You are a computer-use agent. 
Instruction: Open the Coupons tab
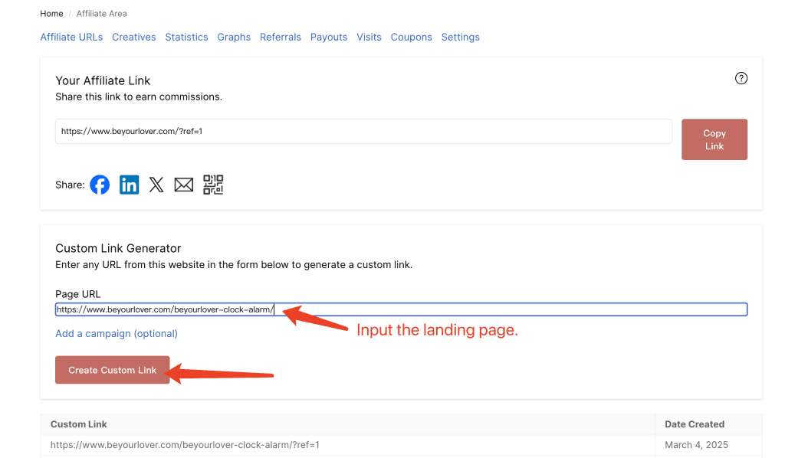[411, 37]
